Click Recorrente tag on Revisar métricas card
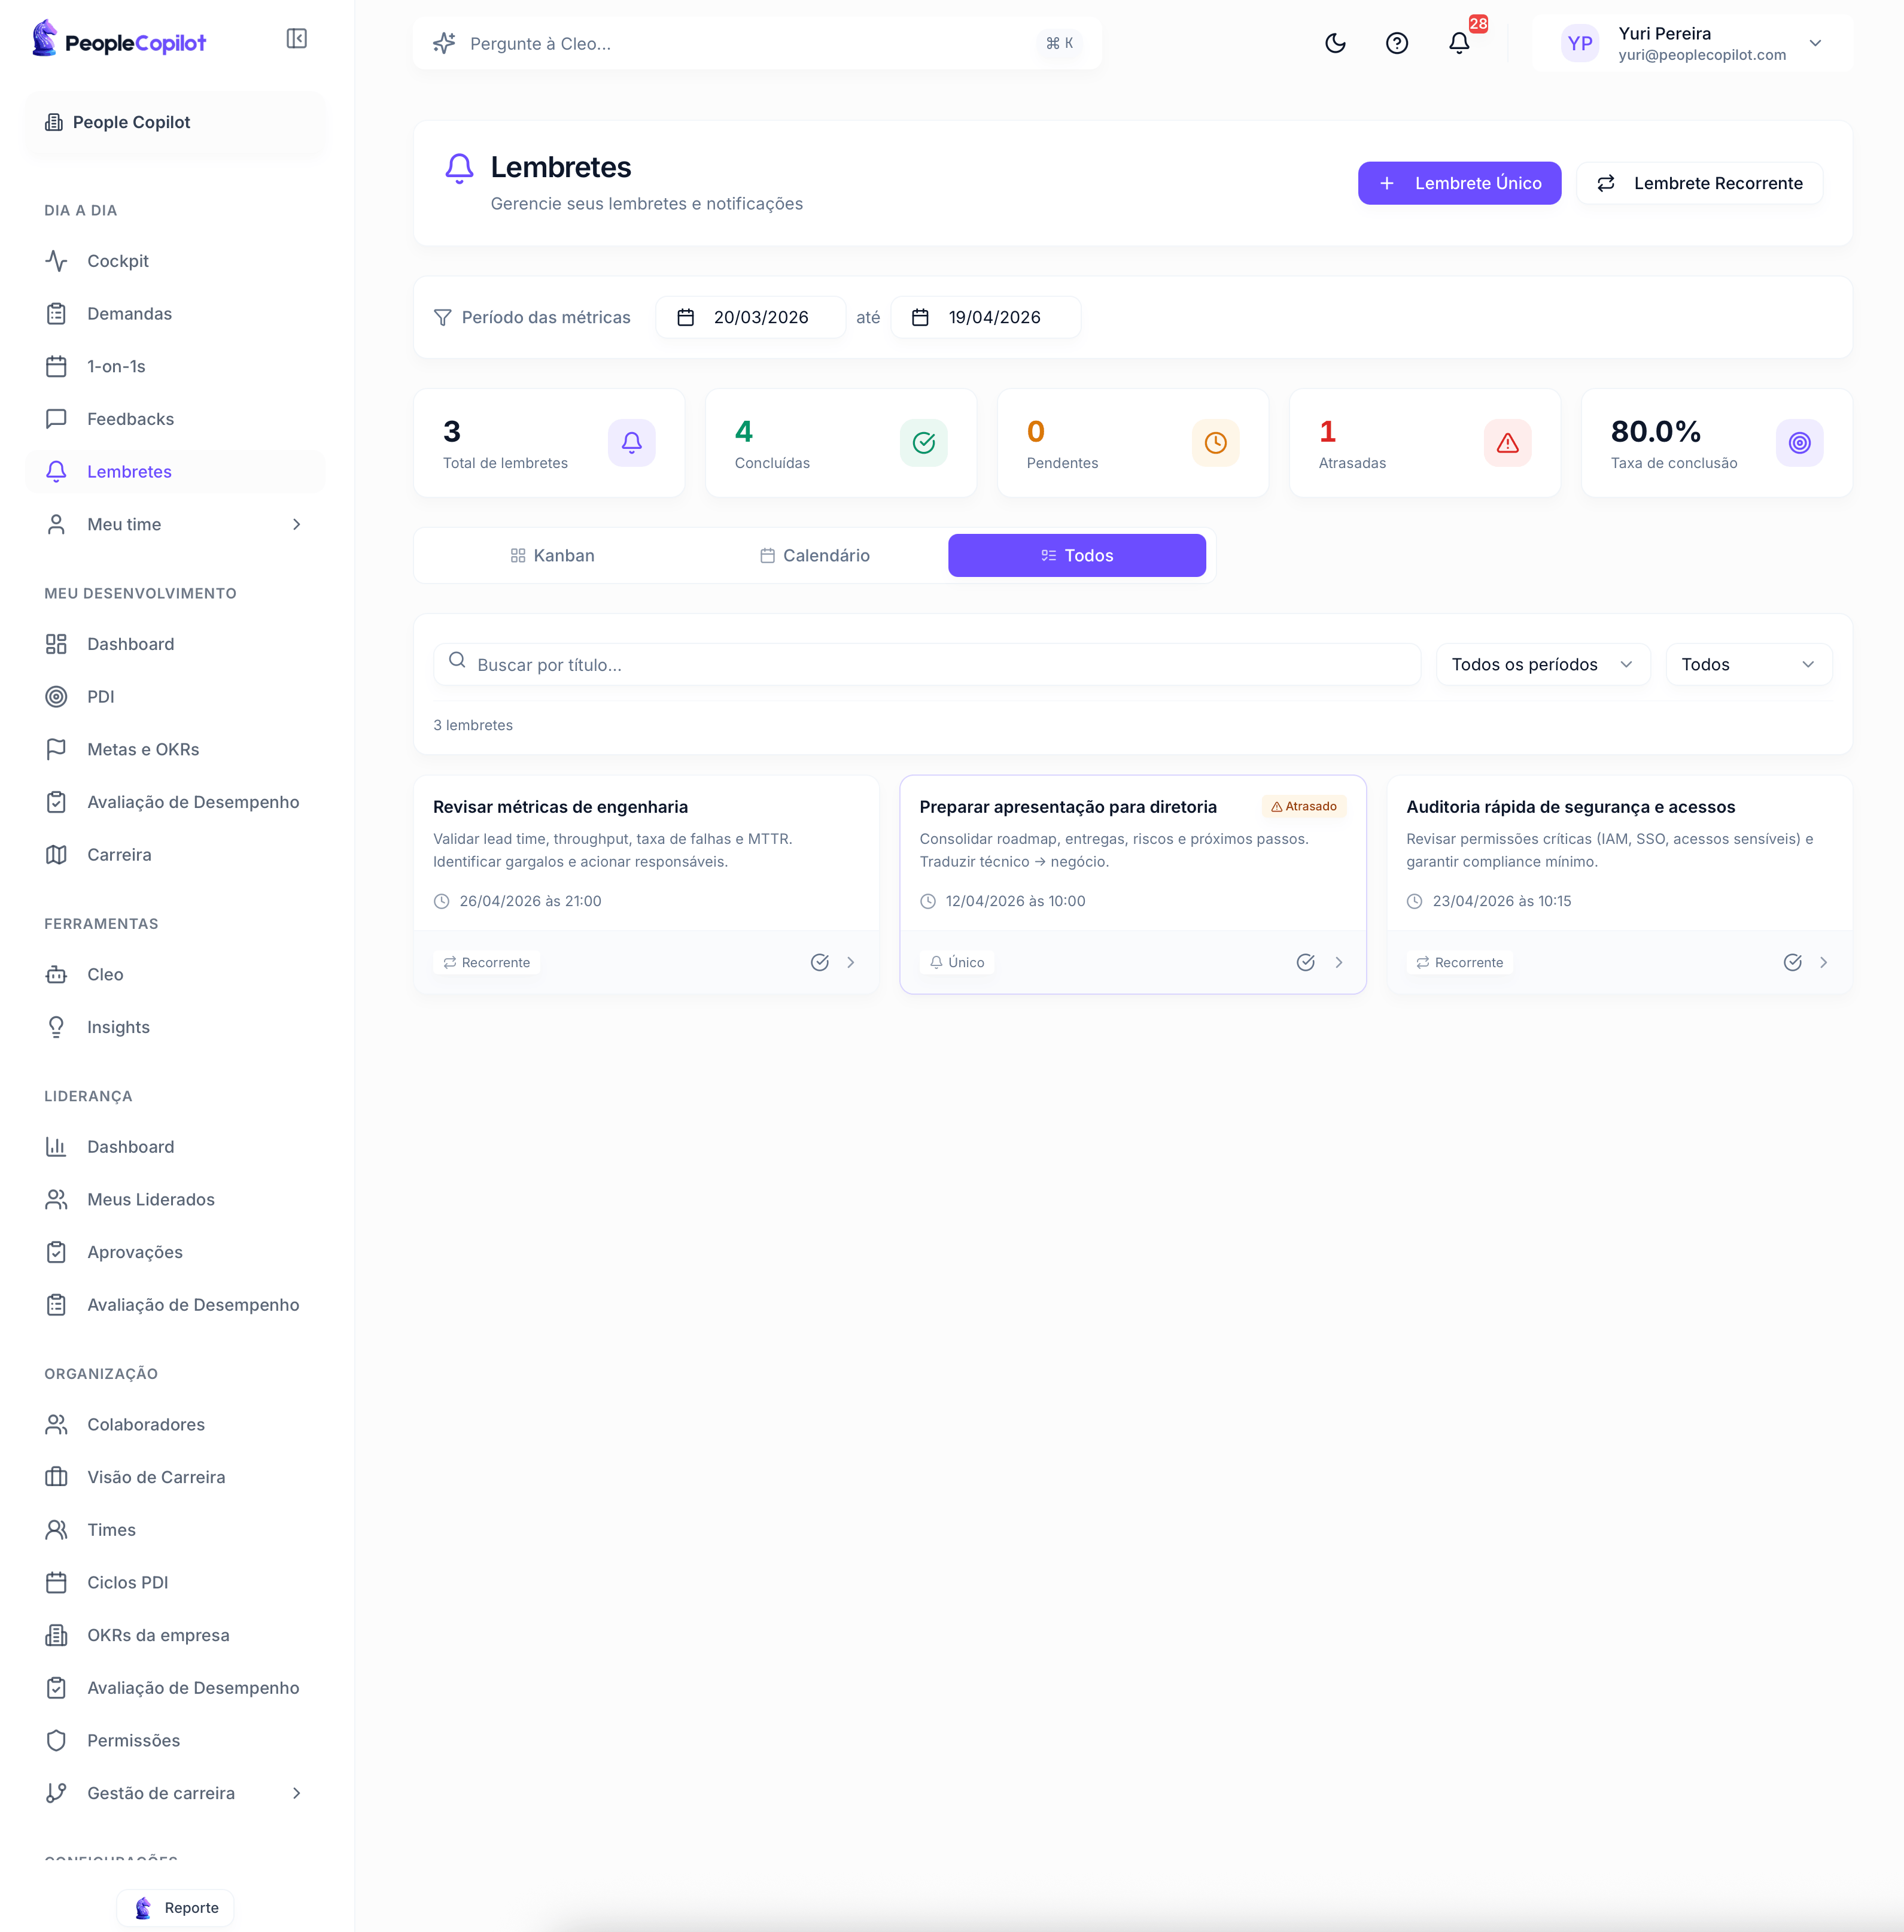Viewport: 1904px width, 1932px height. pyautogui.click(x=487, y=962)
